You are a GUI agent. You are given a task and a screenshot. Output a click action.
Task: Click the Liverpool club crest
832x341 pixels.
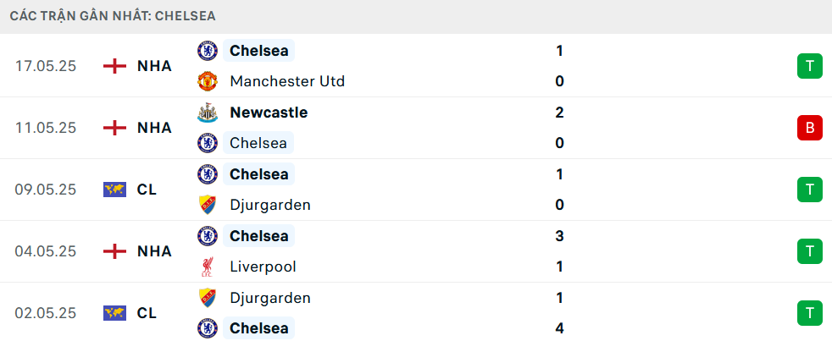[x=208, y=267]
